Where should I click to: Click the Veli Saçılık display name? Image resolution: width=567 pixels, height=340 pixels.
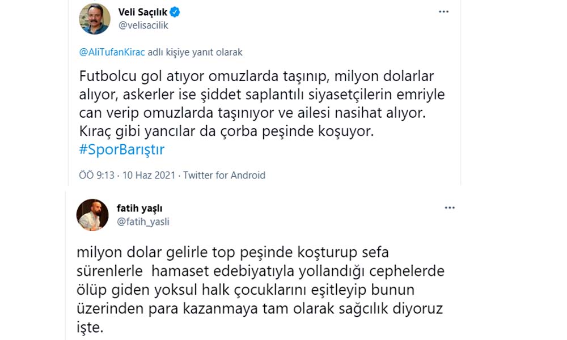[x=142, y=12]
